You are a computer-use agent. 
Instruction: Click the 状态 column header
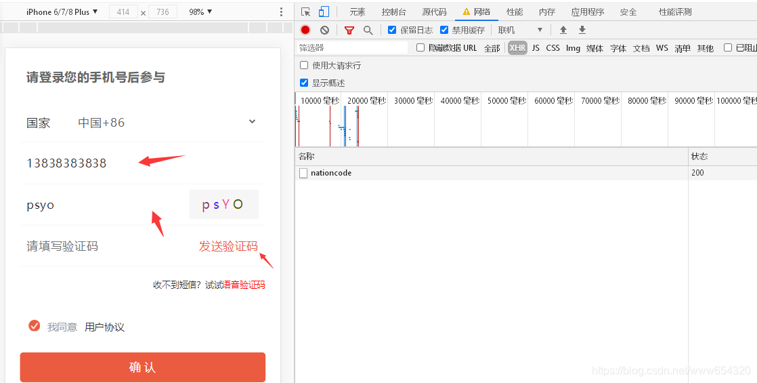(x=722, y=157)
